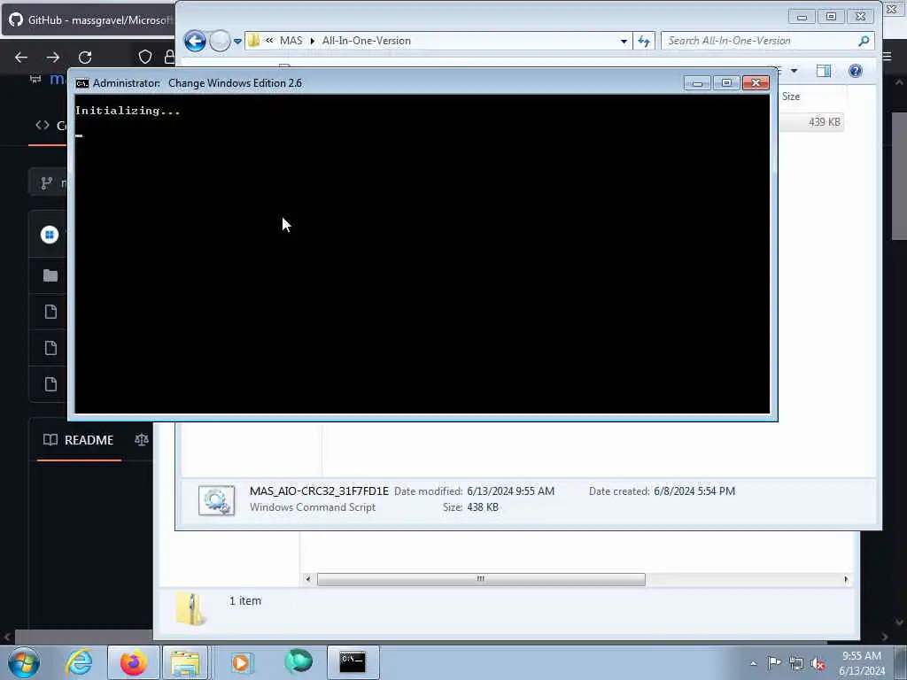Image resolution: width=907 pixels, height=680 pixels.
Task: Select the GitHub massgravel browser tab
Action: click(x=89, y=19)
